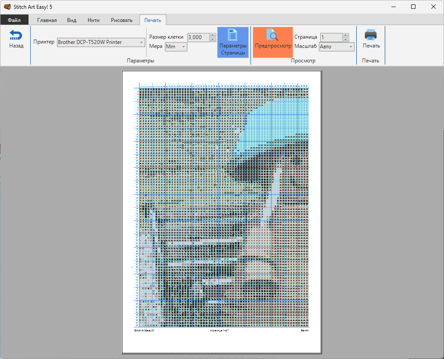Click the Масштаб label

(305, 46)
